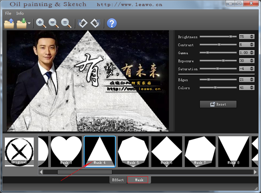Viewport: 261px width, 193px height.
Task: Select the Mask 7 pentagon thumbnail
Action: 200,152
